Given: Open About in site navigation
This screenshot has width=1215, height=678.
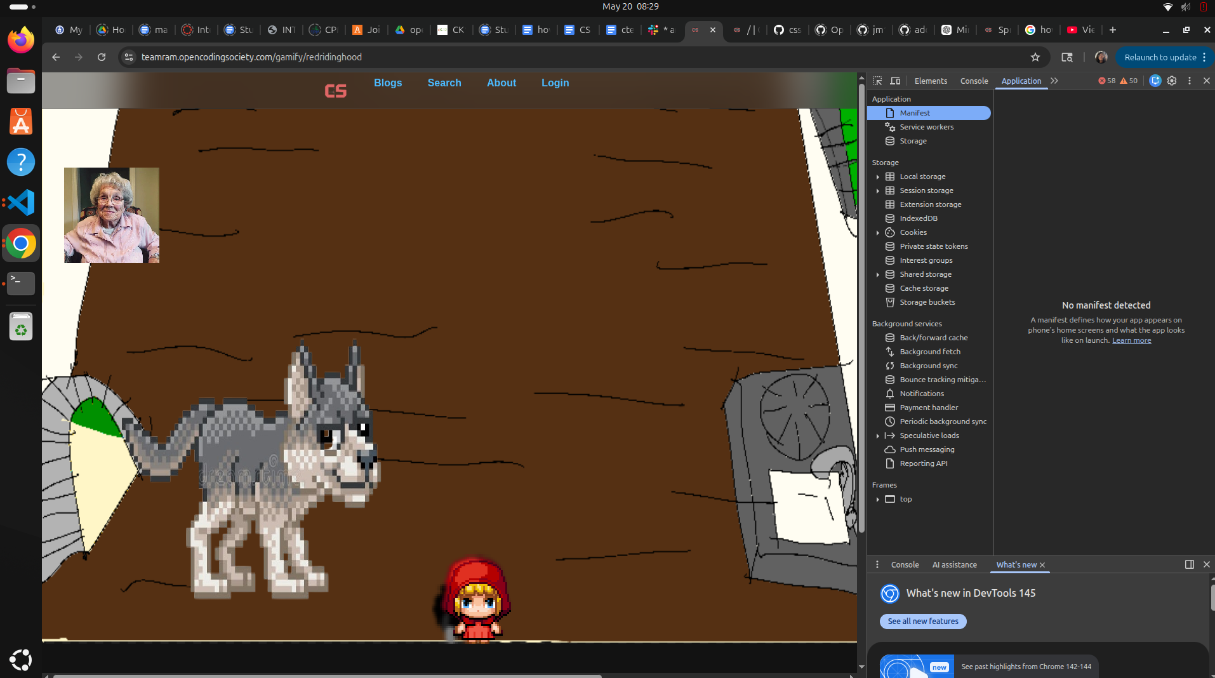Looking at the screenshot, I should coord(501,83).
